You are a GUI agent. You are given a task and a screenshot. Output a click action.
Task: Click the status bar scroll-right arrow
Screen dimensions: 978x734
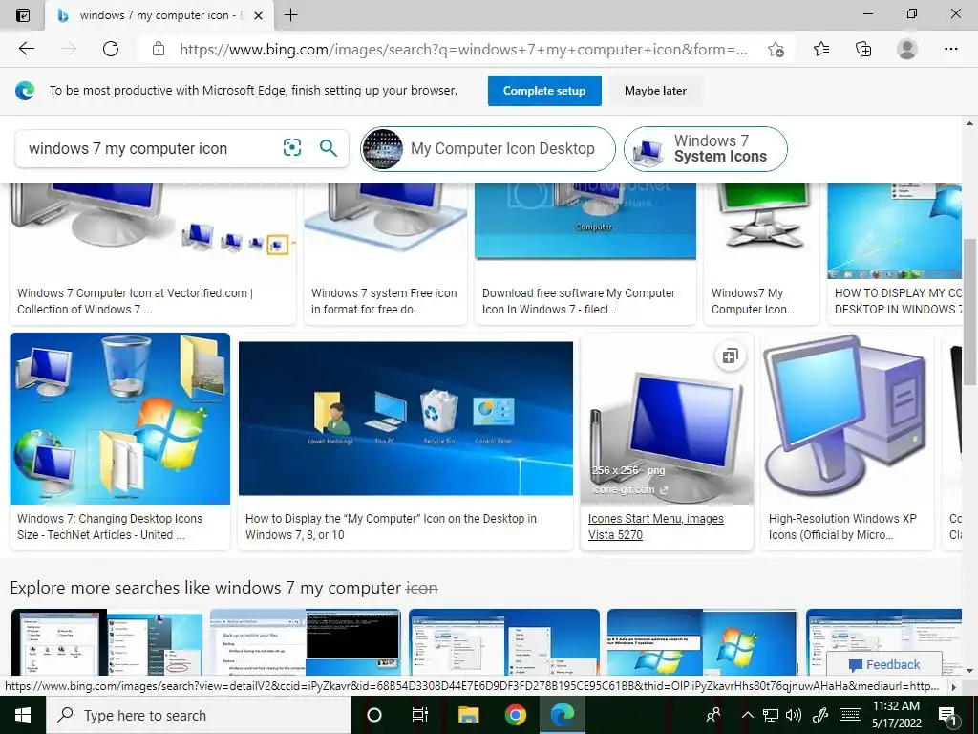953,686
